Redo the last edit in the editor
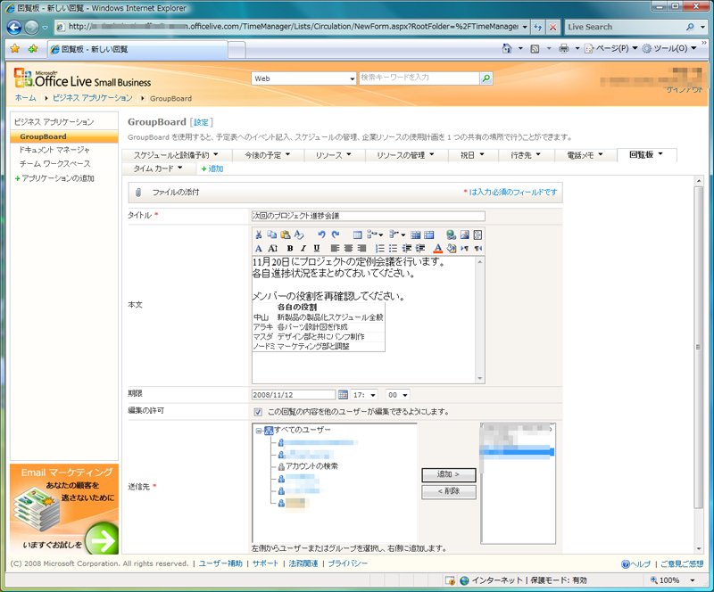714x592 pixels. [336, 234]
